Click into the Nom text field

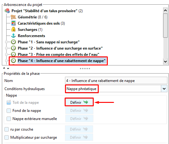pos(116,80)
